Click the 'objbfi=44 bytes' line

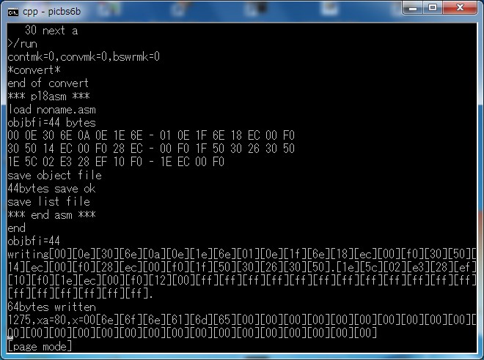[51, 123]
